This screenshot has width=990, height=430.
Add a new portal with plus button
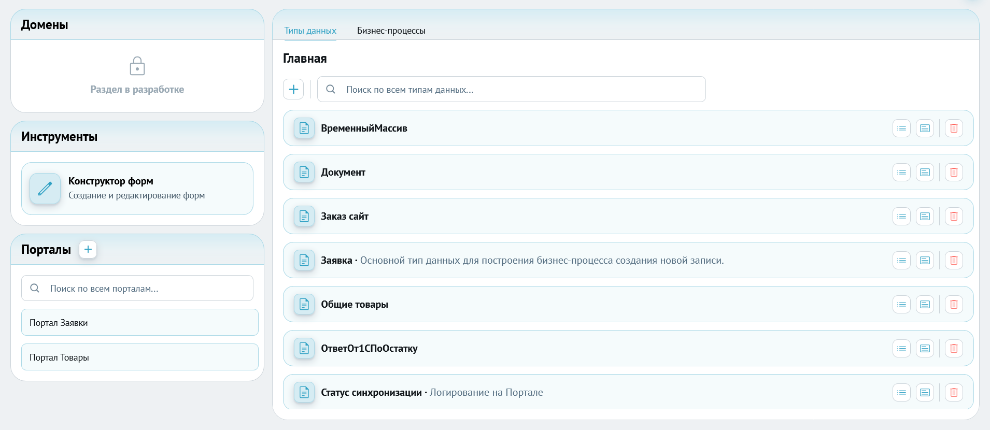pyautogui.click(x=88, y=249)
